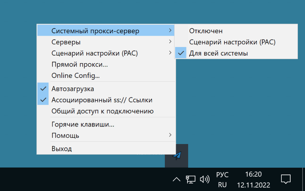Click the show desktop strip

pos(304,179)
